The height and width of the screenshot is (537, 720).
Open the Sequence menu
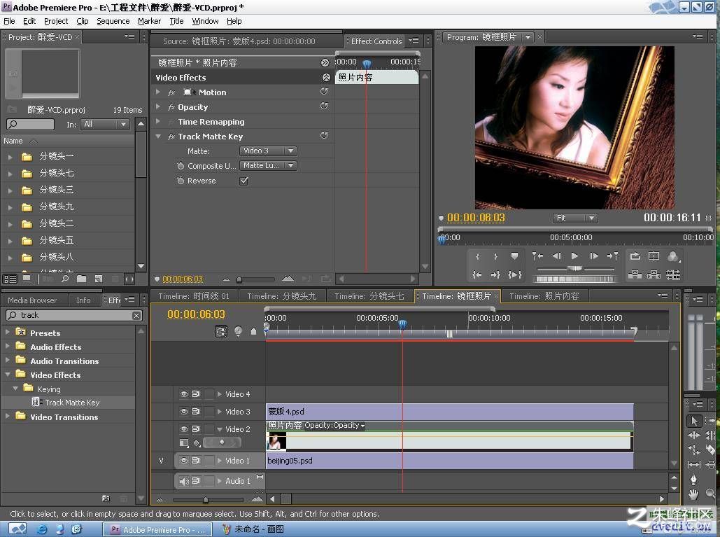click(x=113, y=21)
